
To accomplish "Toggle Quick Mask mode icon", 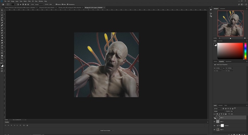I will (2, 69).
